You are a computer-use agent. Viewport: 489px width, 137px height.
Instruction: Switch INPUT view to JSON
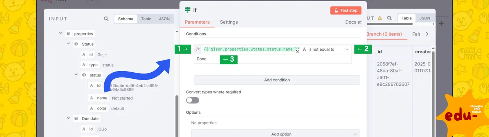[x=164, y=19]
